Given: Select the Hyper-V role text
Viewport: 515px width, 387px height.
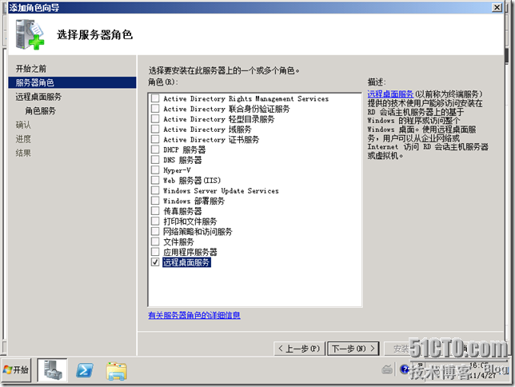Looking at the screenshot, I should pos(177,170).
